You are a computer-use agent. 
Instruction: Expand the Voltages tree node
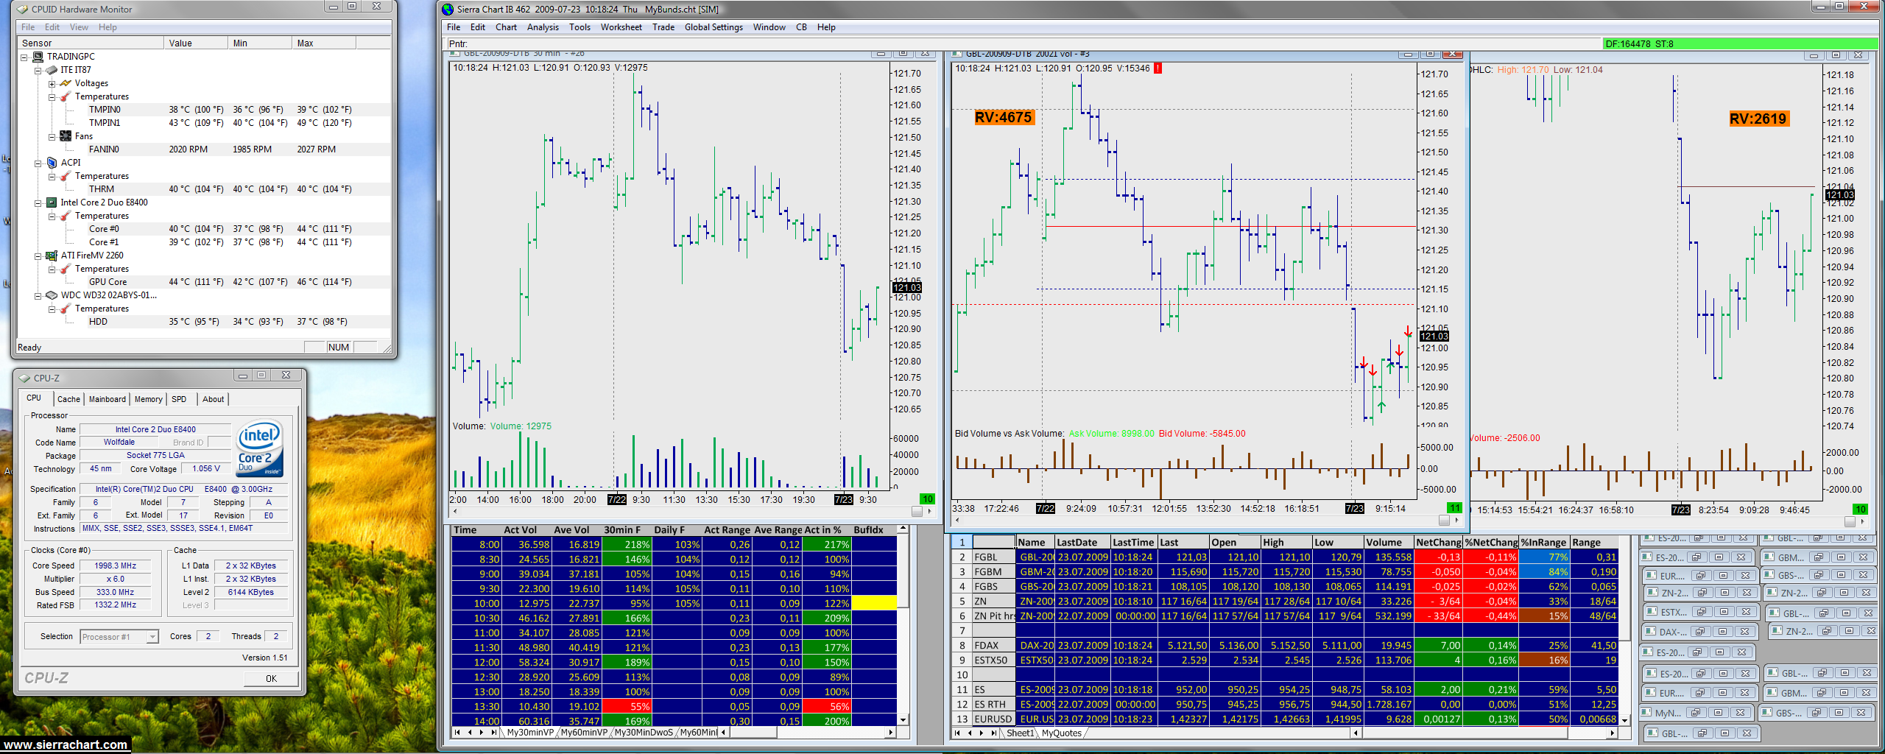click(x=52, y=83)
